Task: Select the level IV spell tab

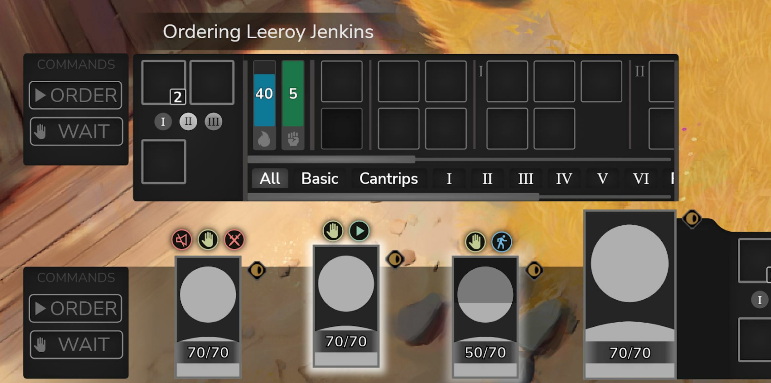Action: pos(564,178)
